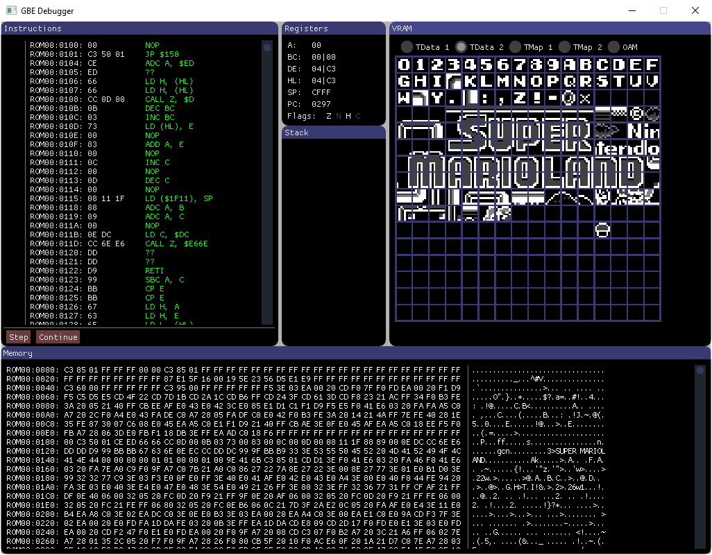Click the 'Z' letter tile in VRAM

coord(520,98)
